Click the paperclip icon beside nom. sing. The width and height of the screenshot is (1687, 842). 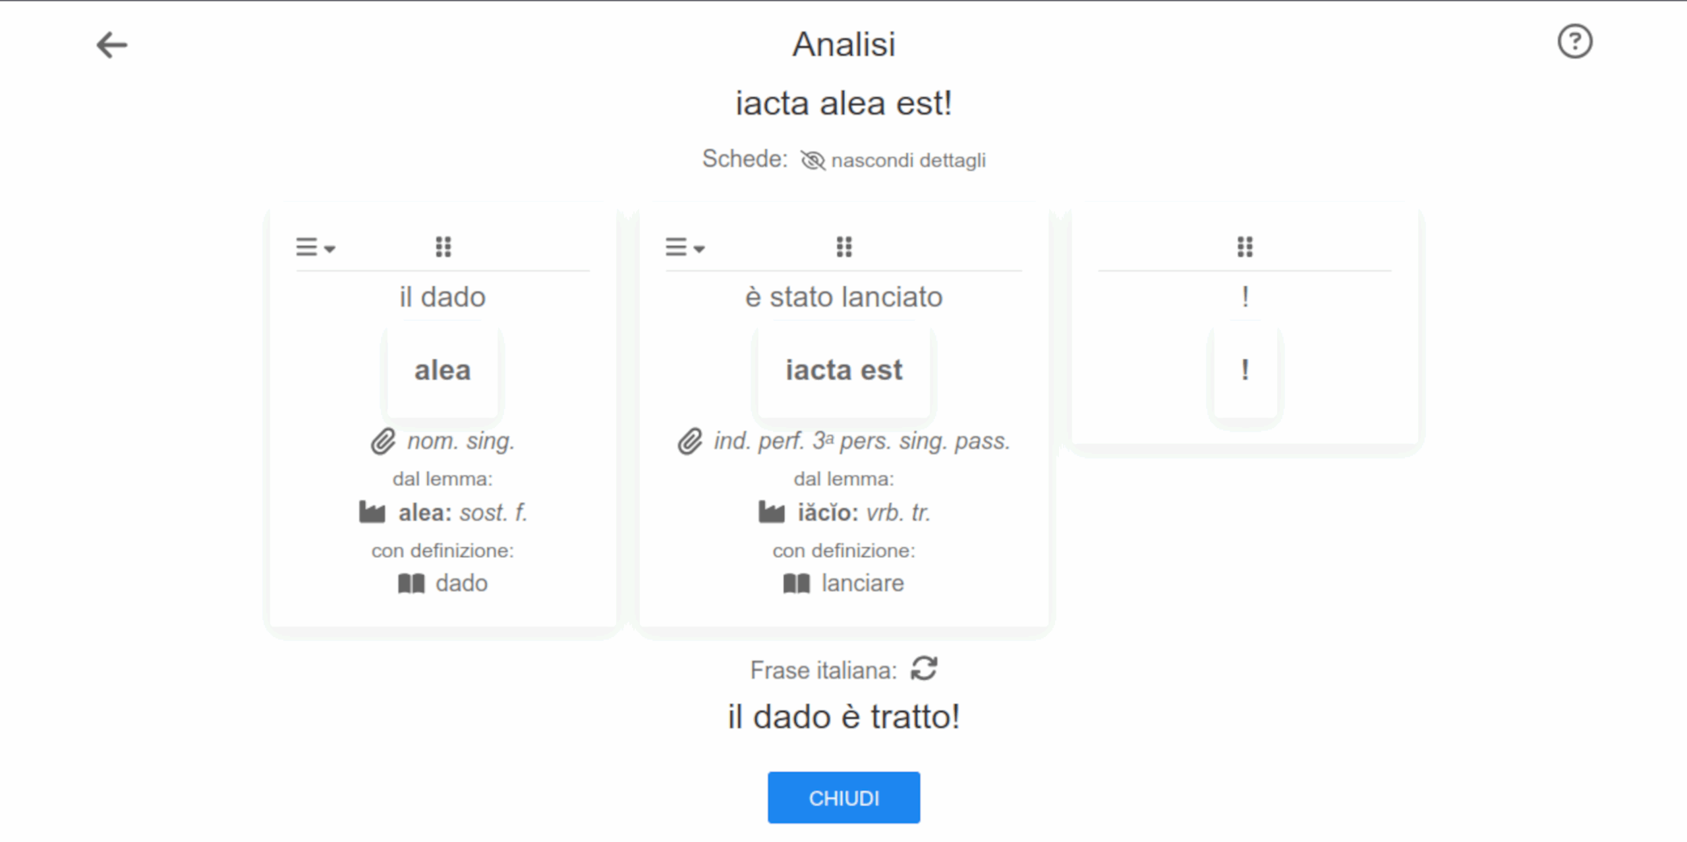point(383,441)
